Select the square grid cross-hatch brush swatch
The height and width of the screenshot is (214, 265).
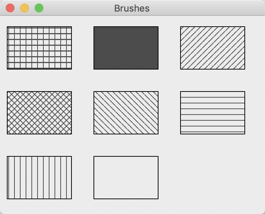[39, 48]
